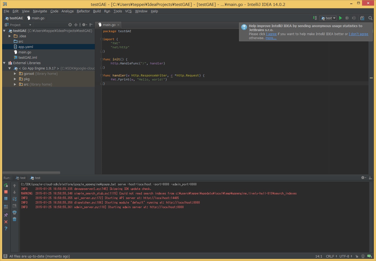Screen dimensions: 376x261
Task: Change UTF-8 file encoding
Action: pos(346,256)
